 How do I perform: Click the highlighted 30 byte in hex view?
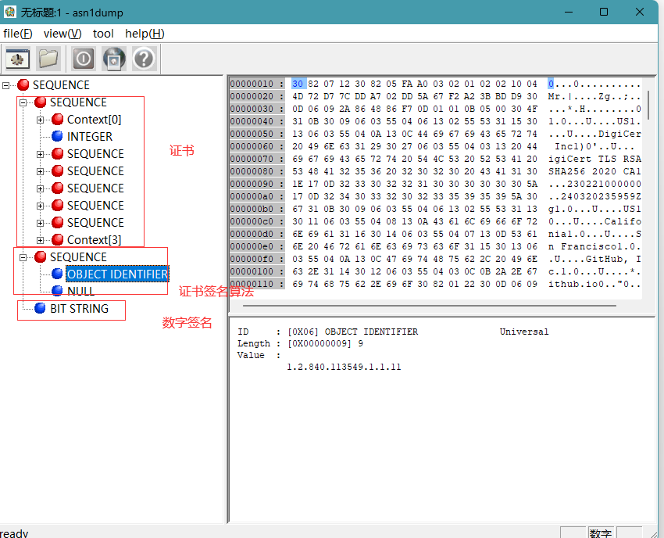[298, 84]
